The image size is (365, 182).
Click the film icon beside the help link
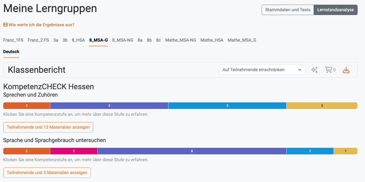5,25
